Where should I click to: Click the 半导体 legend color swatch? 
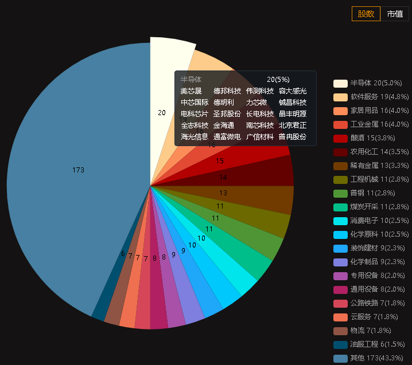pyautogui.click(x=340, y=84)
